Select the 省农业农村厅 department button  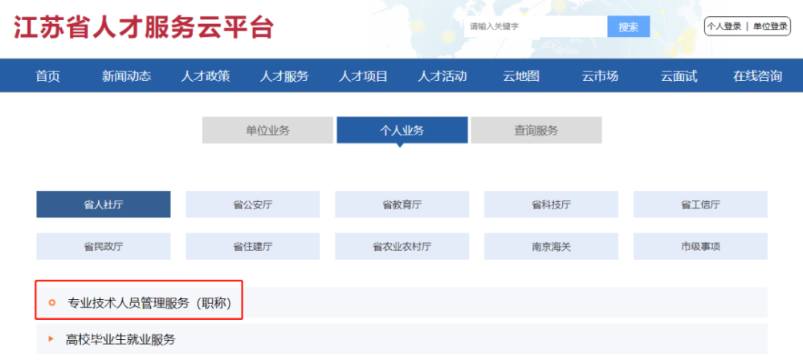click(402, 246)
